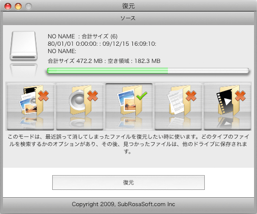Viewport: 257px width, 214px height.
Task: Toggle the green checkmark on photos folder
Action: click(142, 96)
